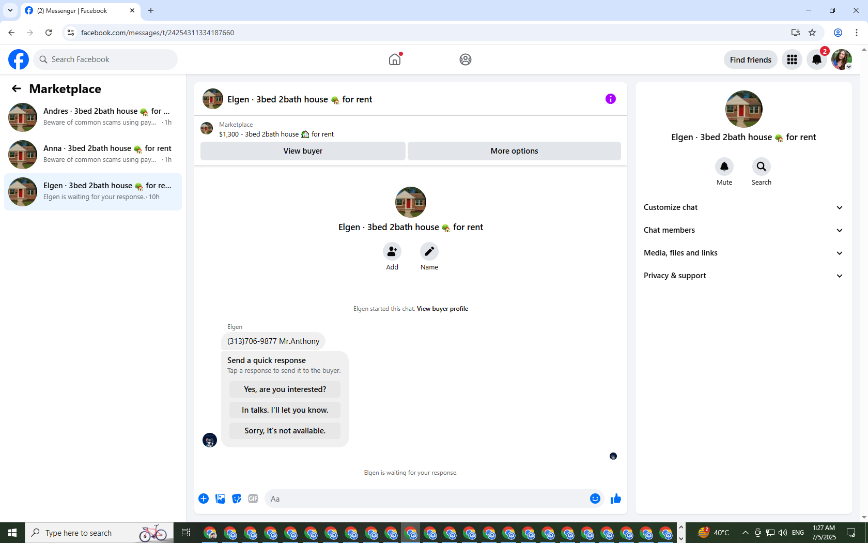The height and width of the screenshot is (543, 868).
Task: Click the Elgen chat header title
Action: 300,99
